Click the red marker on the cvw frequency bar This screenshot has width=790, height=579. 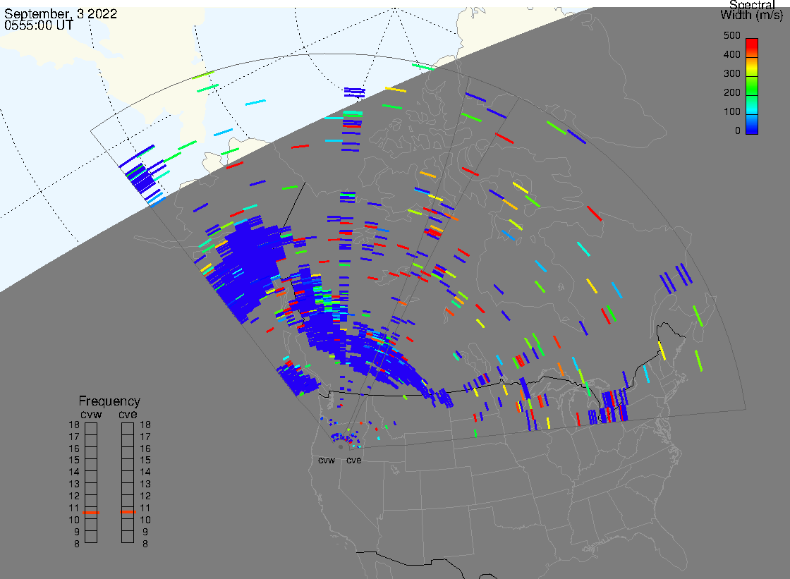tap(91, 513)
